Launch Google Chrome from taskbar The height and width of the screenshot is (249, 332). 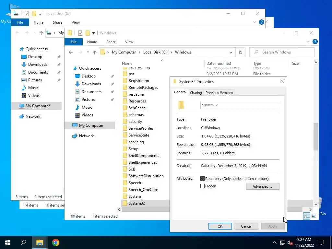[56, 243]
